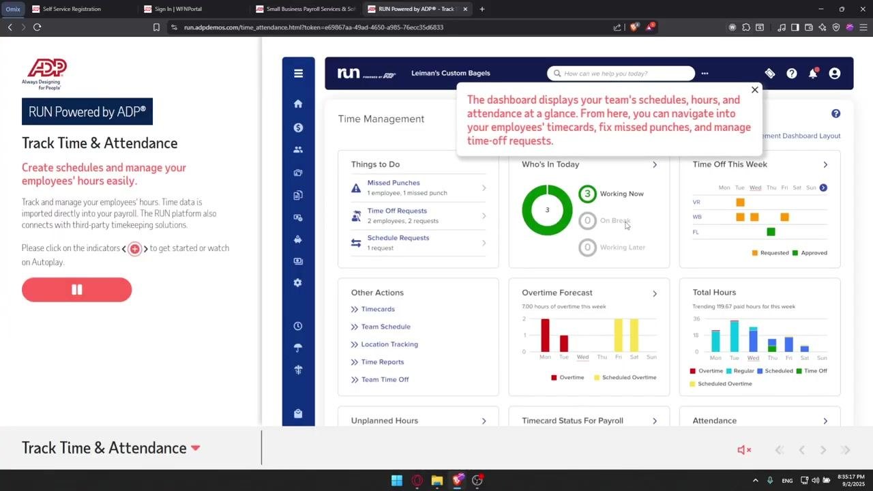Open Schedule Requests item
The width and height of the screenshot is (873, 491).
pyautogui.click(x=418, y=243)
